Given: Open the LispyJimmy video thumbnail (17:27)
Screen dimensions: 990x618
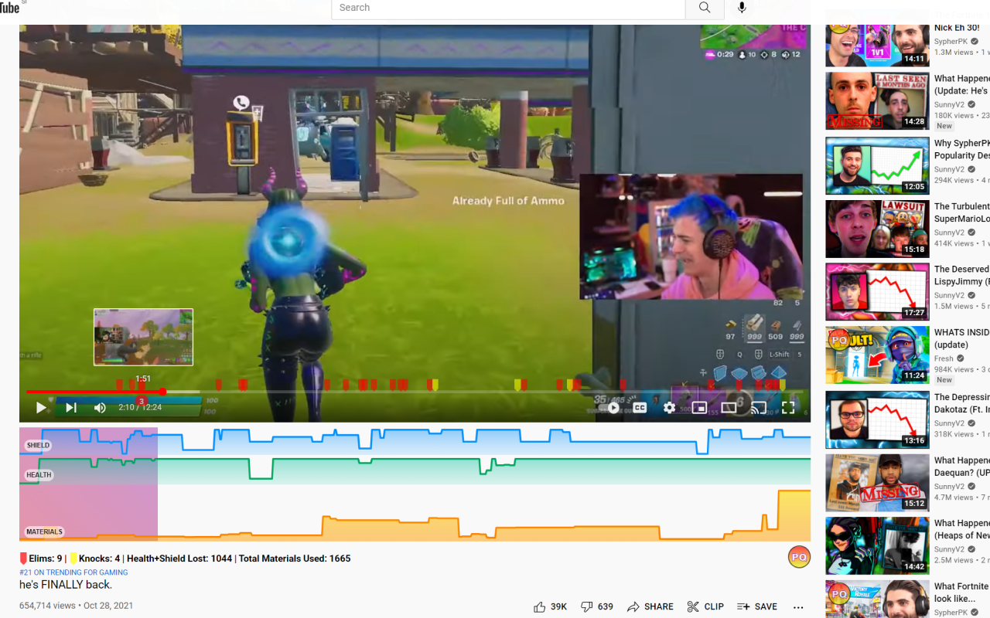Looking at the screenshot, I should [x=877, y=292].
